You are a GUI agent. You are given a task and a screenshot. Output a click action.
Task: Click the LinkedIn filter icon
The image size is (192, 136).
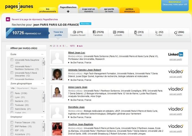(114, 32)
